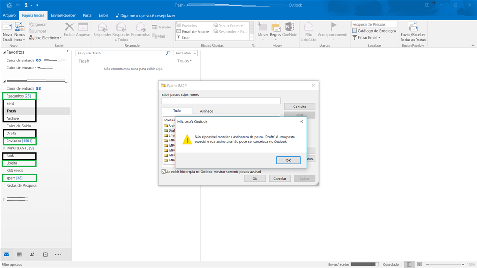
Task: Click the zoom slider in status bar
Action: (x=445, y=264)
